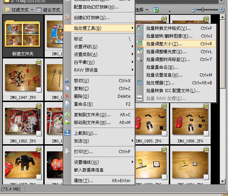
Task: Choose 批量设置信息(H)... from submenu
Action: click(176, 75)
